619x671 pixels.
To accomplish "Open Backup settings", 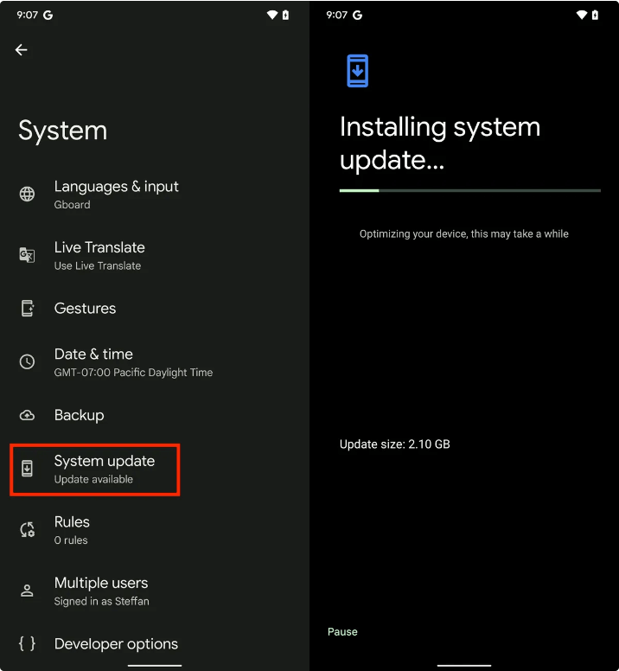I will tap(155, 415).
